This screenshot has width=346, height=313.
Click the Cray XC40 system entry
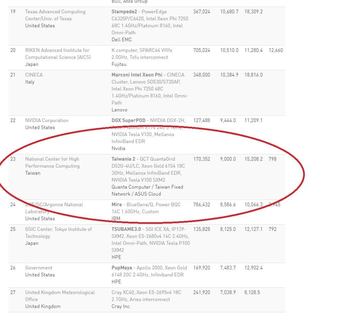(x=146, y=296)
